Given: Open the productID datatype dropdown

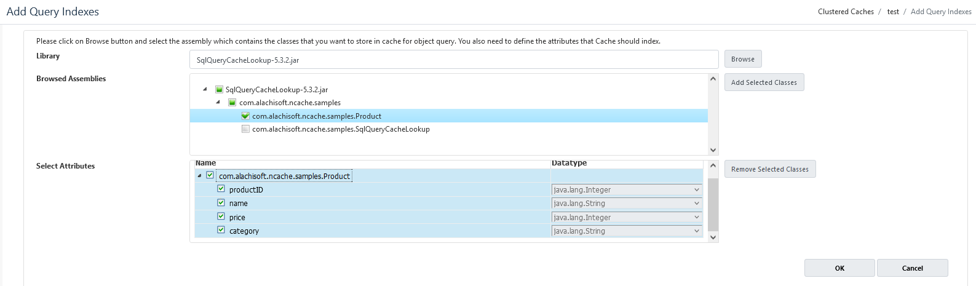Looking at the screenshot, I should [627, 190].
